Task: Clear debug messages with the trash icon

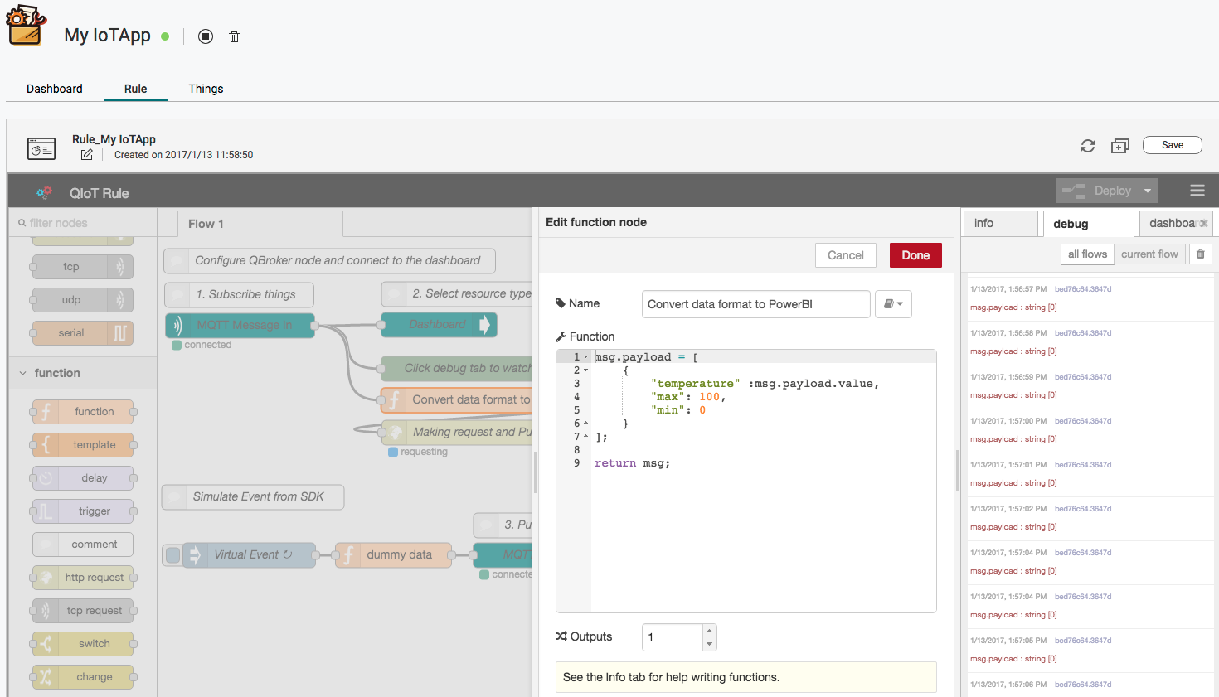Action: 1200,254
